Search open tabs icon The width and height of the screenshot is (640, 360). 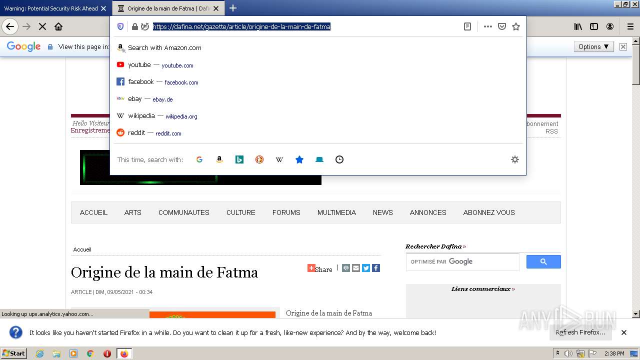click(319, 159)
